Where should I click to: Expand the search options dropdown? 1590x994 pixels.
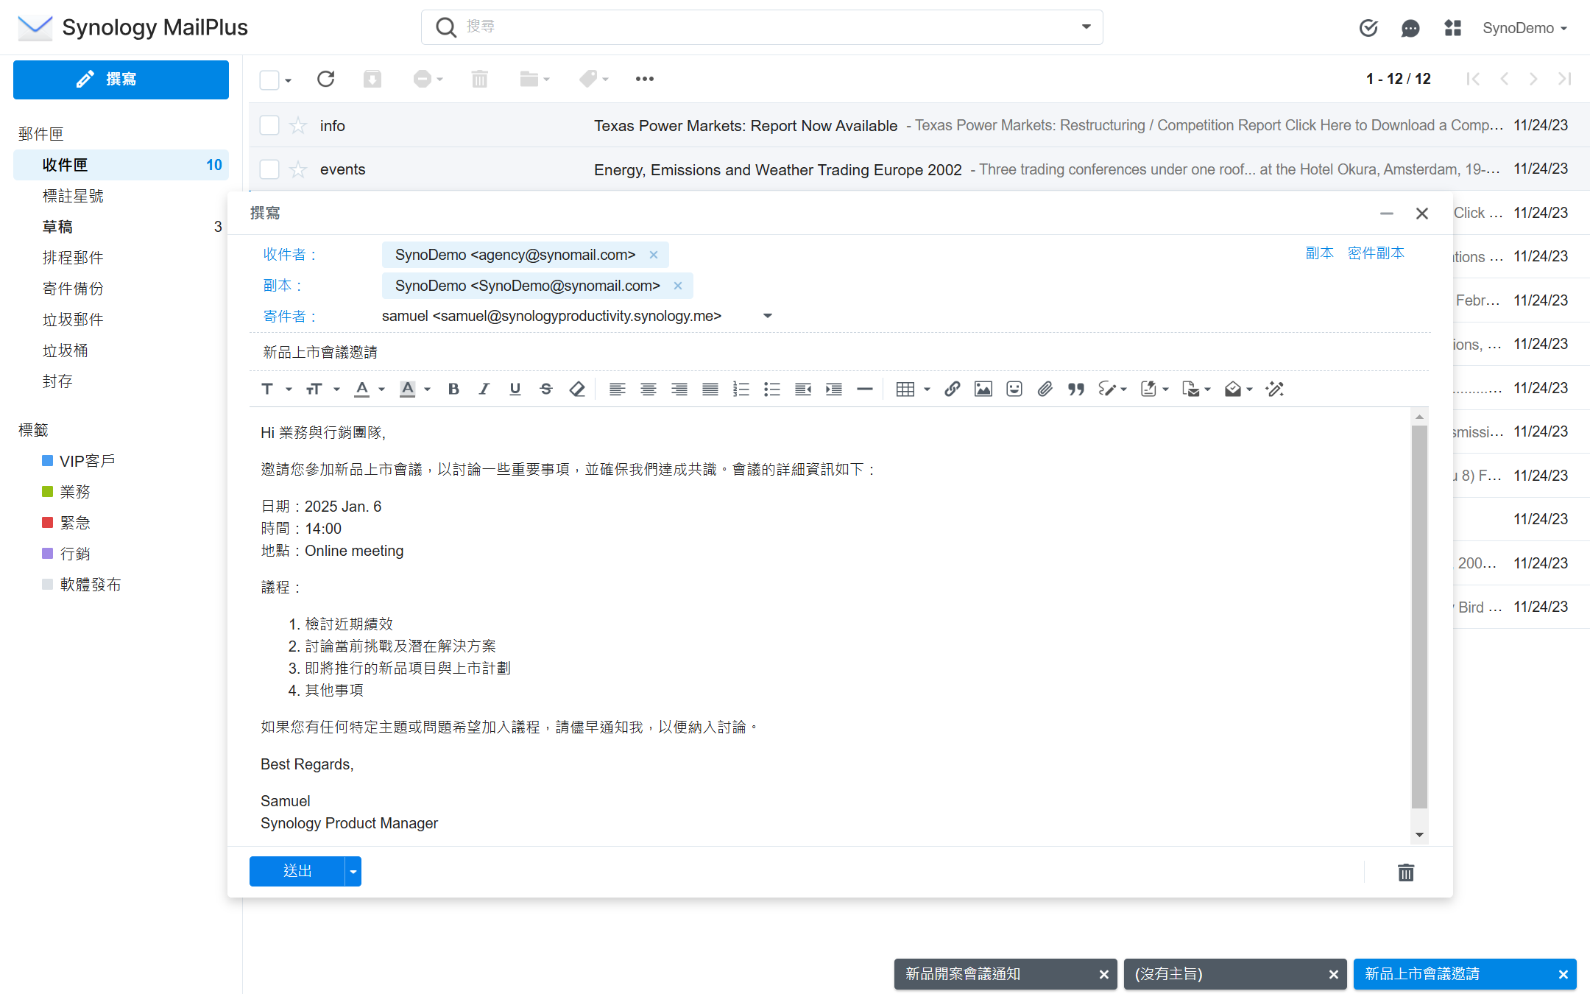[1086, 27]
